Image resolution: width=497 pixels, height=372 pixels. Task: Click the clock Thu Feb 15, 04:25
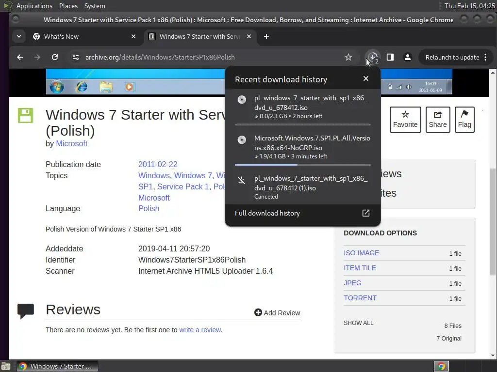[469, 6]
